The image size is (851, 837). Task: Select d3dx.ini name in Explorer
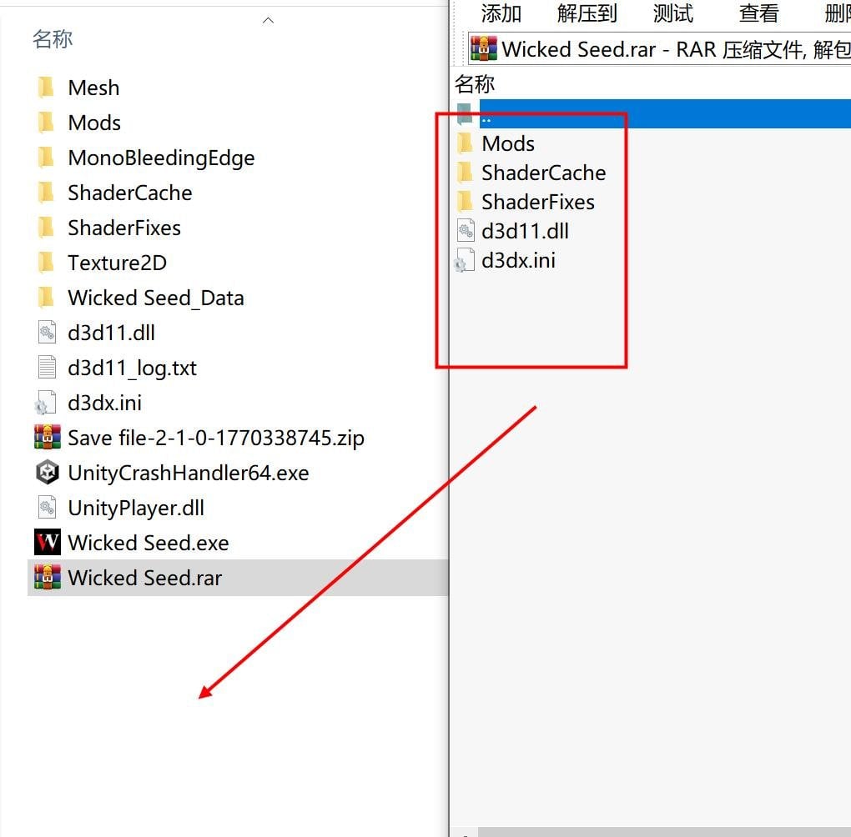point(105,403)
